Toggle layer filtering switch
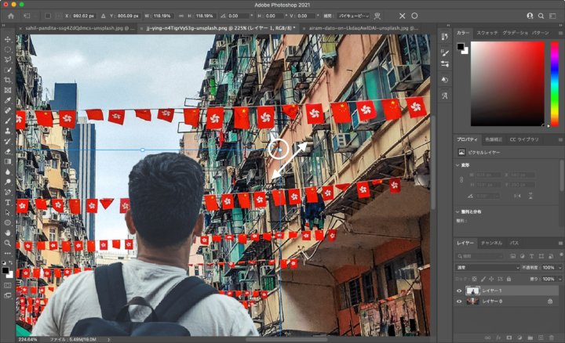Image resolution: width=565 pixels, height=343 pixels. (x=561, y=255)
